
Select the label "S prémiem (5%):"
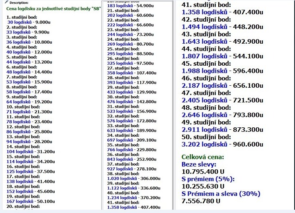coord(208,179)
